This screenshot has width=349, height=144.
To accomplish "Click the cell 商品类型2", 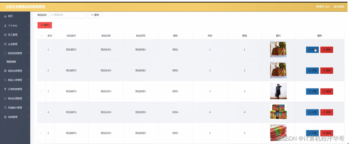I will tap(141, 71).
